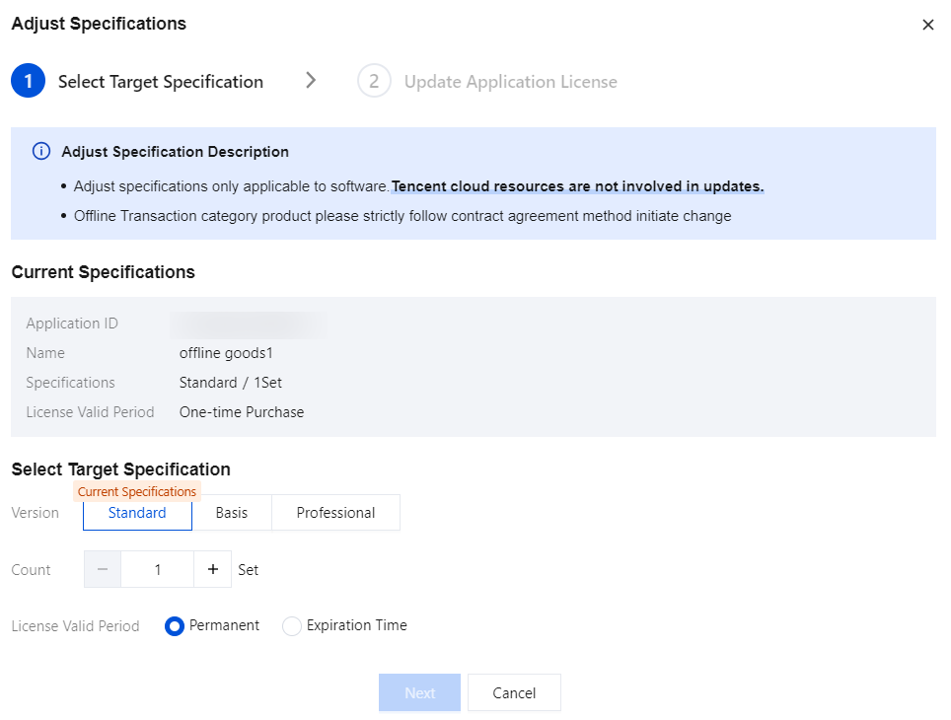951x720 pixels.
Task: Click the info icon in description banner
Action: [x=40, y=152]
